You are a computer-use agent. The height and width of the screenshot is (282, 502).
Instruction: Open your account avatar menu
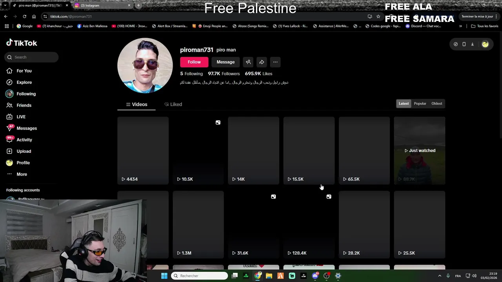[485, 44]
